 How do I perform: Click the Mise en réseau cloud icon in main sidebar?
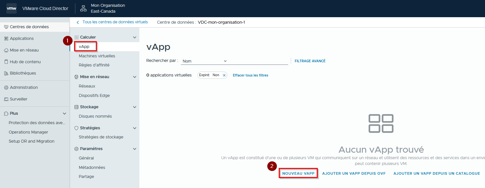[x=6, y=50]
